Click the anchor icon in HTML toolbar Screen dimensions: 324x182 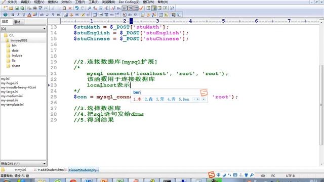pos(71,15)
